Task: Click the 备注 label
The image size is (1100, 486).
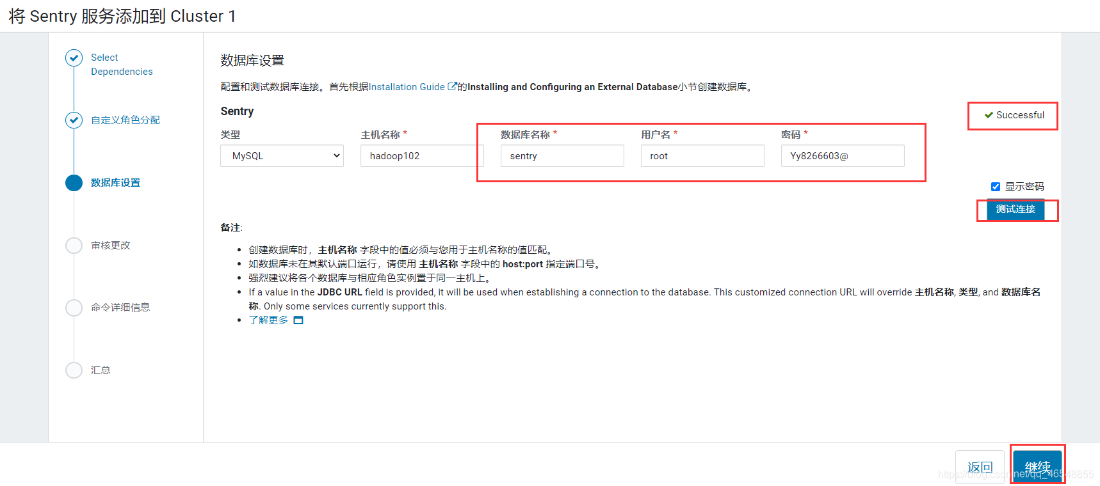Action: click(231, 228)
